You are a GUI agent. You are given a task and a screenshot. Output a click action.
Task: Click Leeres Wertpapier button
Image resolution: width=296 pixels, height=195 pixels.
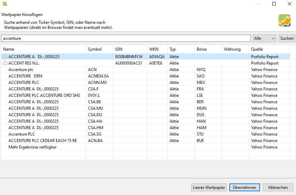(x=209, y=188)
